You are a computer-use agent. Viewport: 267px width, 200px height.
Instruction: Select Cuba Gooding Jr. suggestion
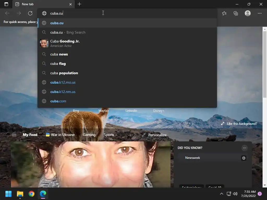click(127, 43)
